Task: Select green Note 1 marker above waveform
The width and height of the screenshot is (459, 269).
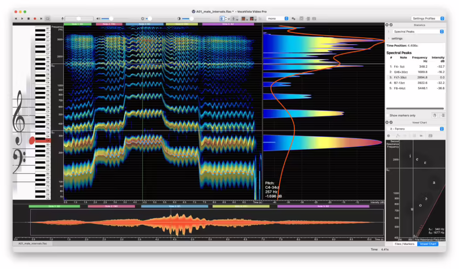Action: click(x=54, y=206)
